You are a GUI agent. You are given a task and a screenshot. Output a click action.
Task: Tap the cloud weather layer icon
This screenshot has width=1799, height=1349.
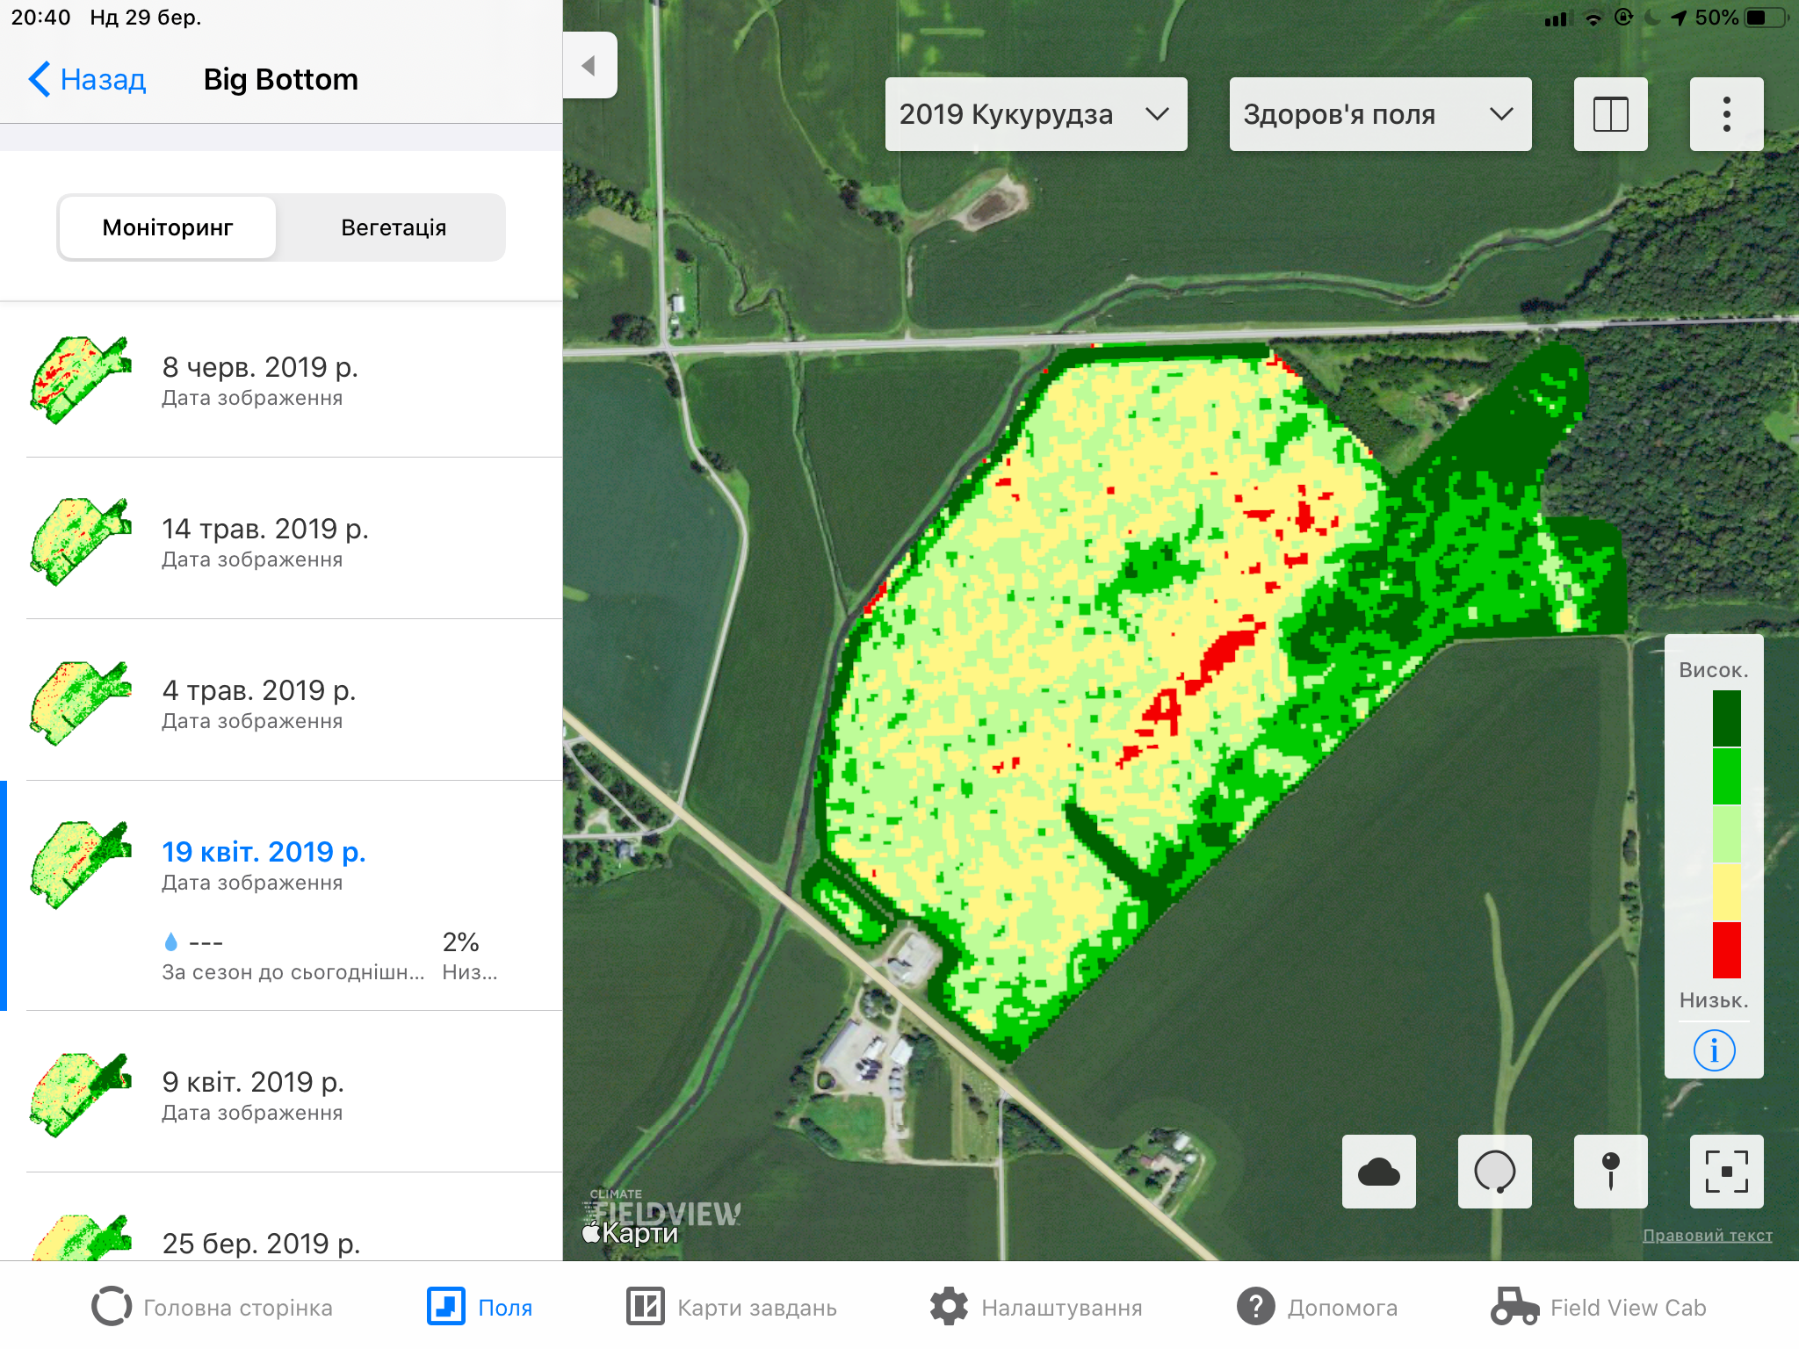pos(1378,1172)
